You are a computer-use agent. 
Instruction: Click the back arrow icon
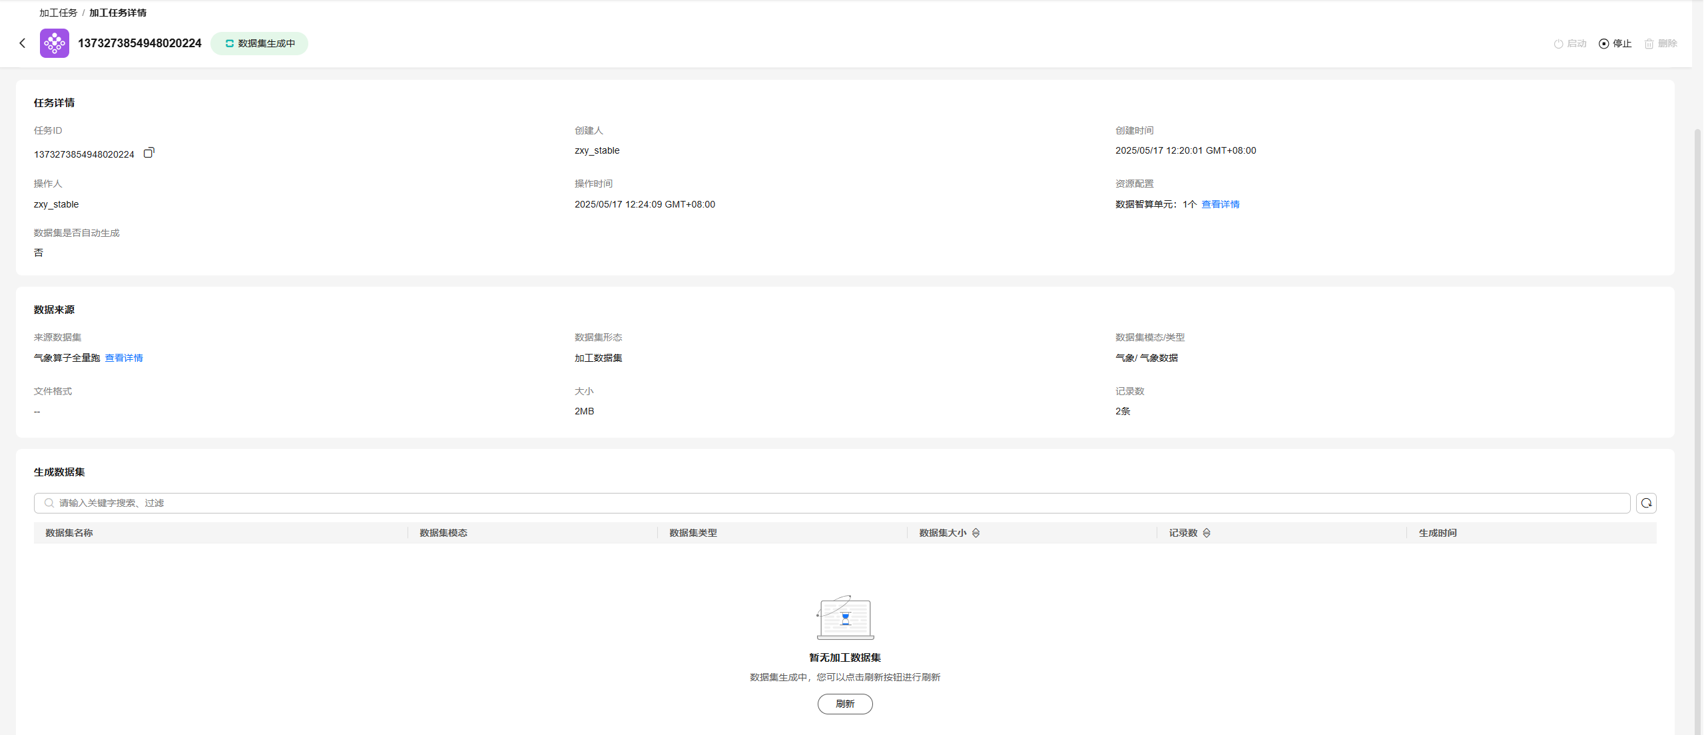(x=22, y=43)
